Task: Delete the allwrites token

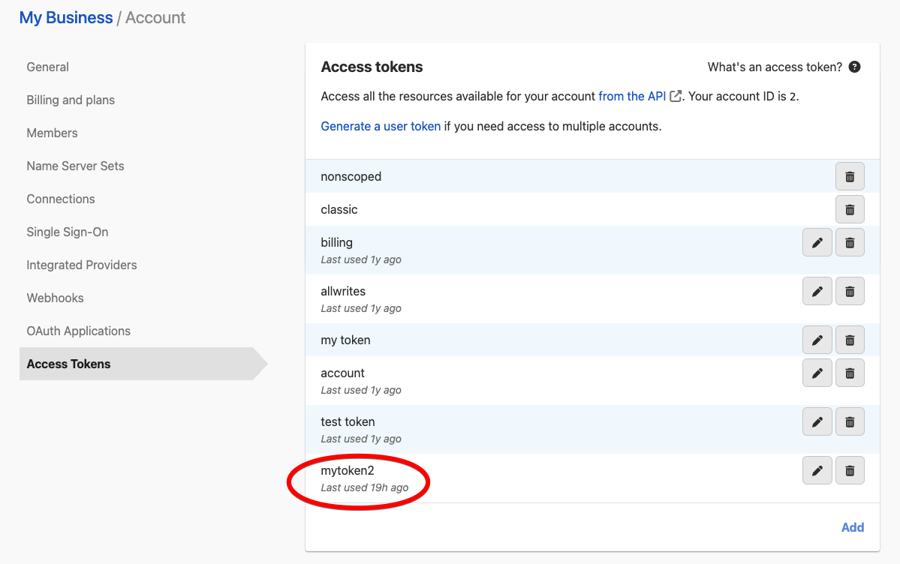Action: click(850, 291)
